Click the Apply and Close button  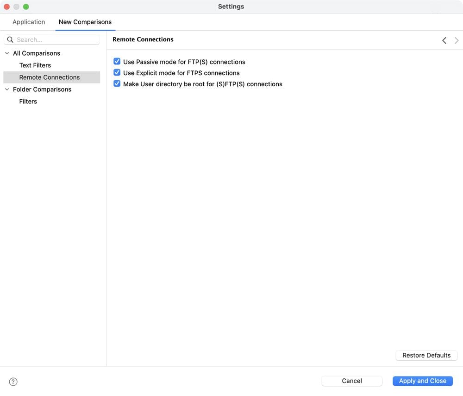pyautogui.click(x=423, y=381)
